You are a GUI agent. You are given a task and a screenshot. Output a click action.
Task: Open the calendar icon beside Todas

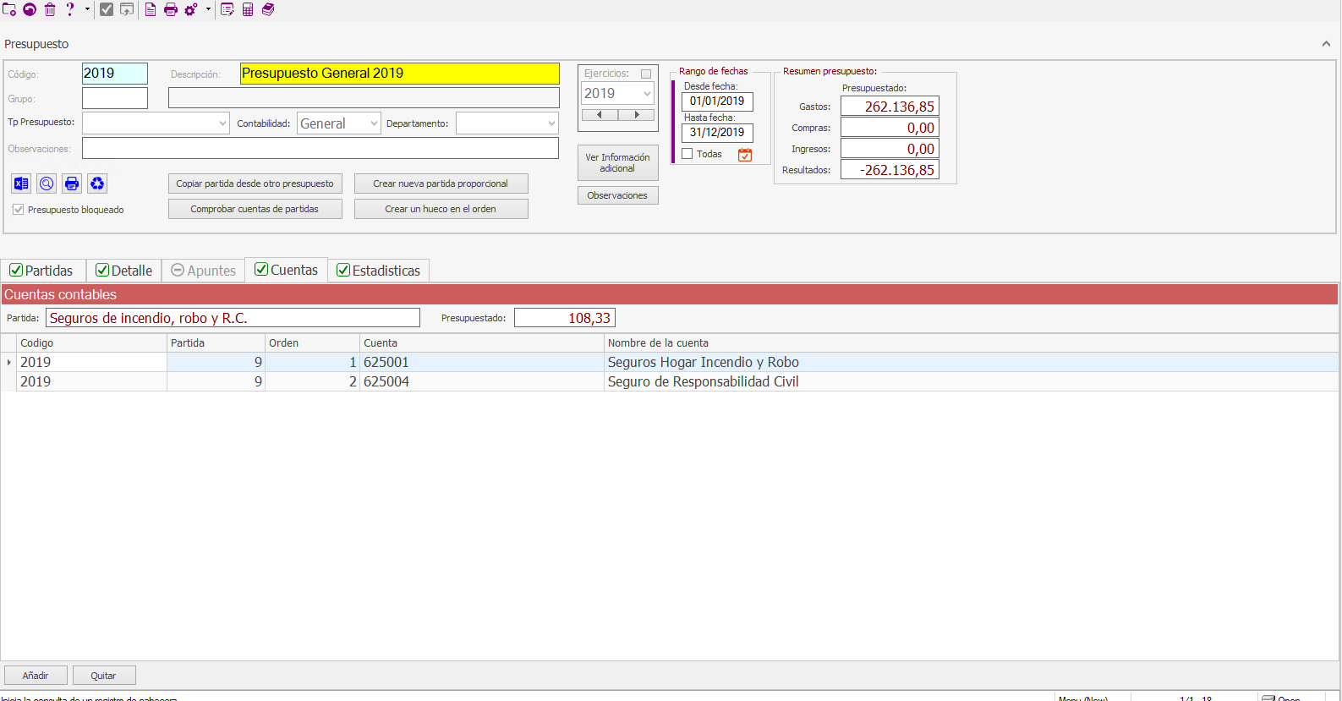(x=745, y=155)
